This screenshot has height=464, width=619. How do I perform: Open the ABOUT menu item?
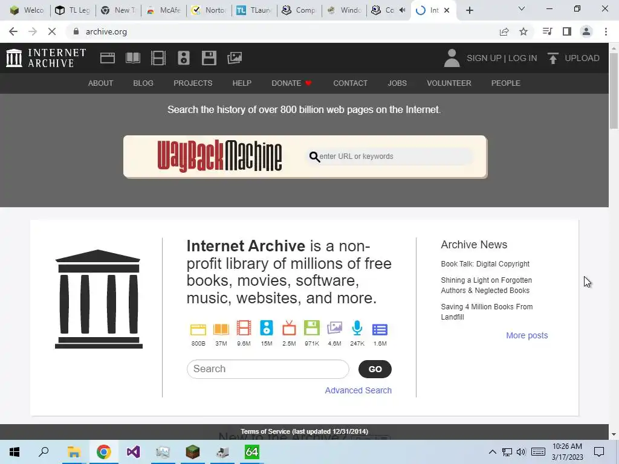tap(101, 83)
